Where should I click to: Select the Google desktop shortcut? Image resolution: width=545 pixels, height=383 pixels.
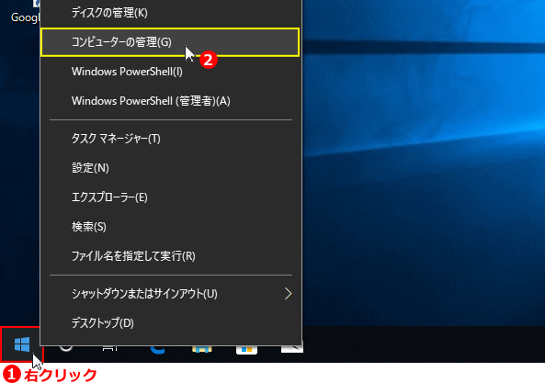coord(25,14)
